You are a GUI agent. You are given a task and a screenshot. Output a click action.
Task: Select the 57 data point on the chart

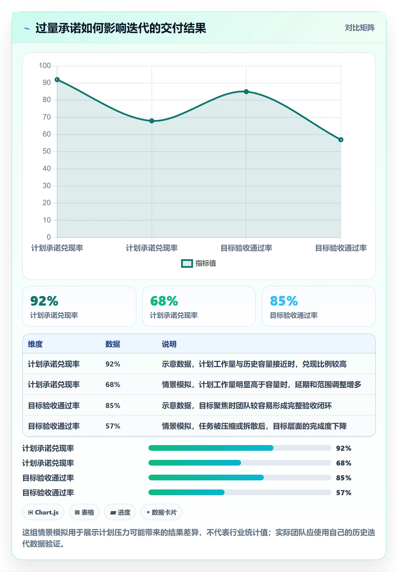341,140
